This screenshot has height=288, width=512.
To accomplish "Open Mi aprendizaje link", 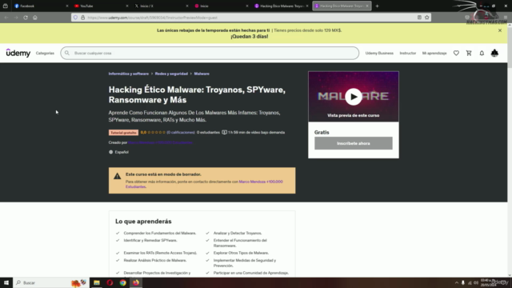I will (434, 53).
